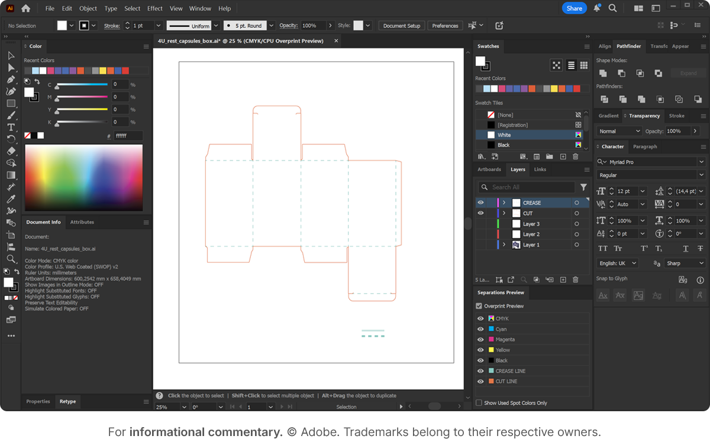The height and width of the screenshot is (439, 710).
Task: Switch to the Artboards tab
Action: pos(489,170)
